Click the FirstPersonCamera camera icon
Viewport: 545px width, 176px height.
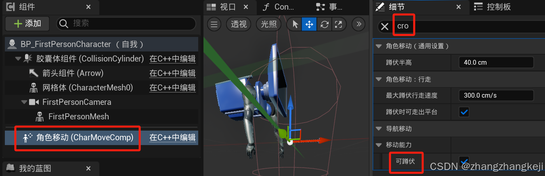[34, 102]
